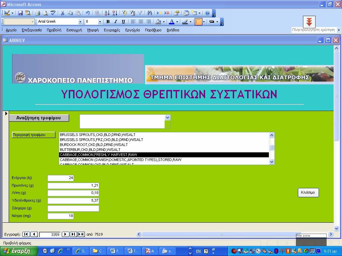Open the font size 8 dropdown
Screen dimensions: 342x256
pos(100,22)
